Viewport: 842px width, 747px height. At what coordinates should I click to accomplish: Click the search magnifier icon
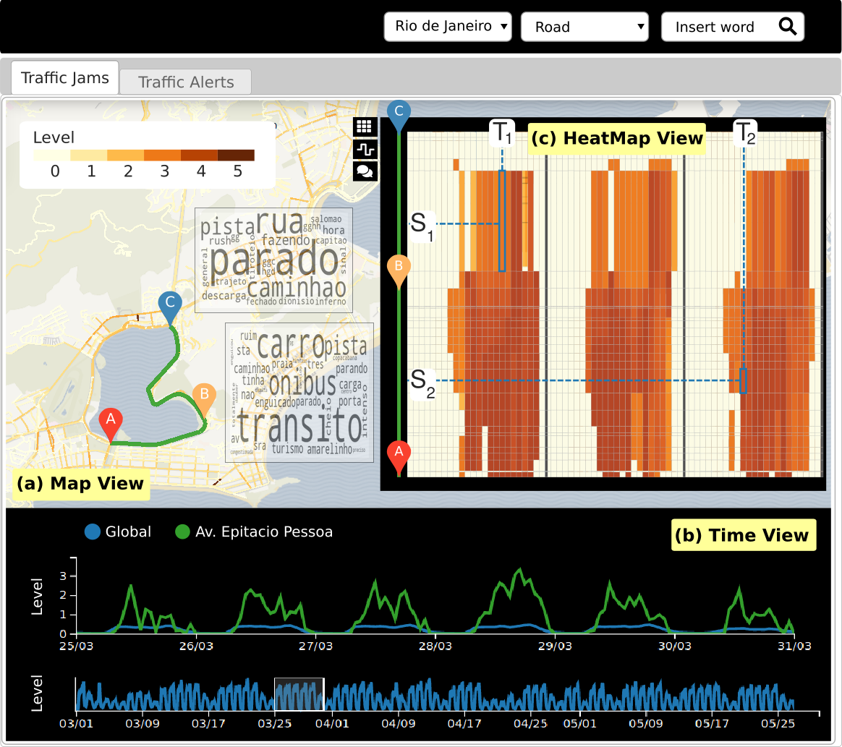(787, 27)
